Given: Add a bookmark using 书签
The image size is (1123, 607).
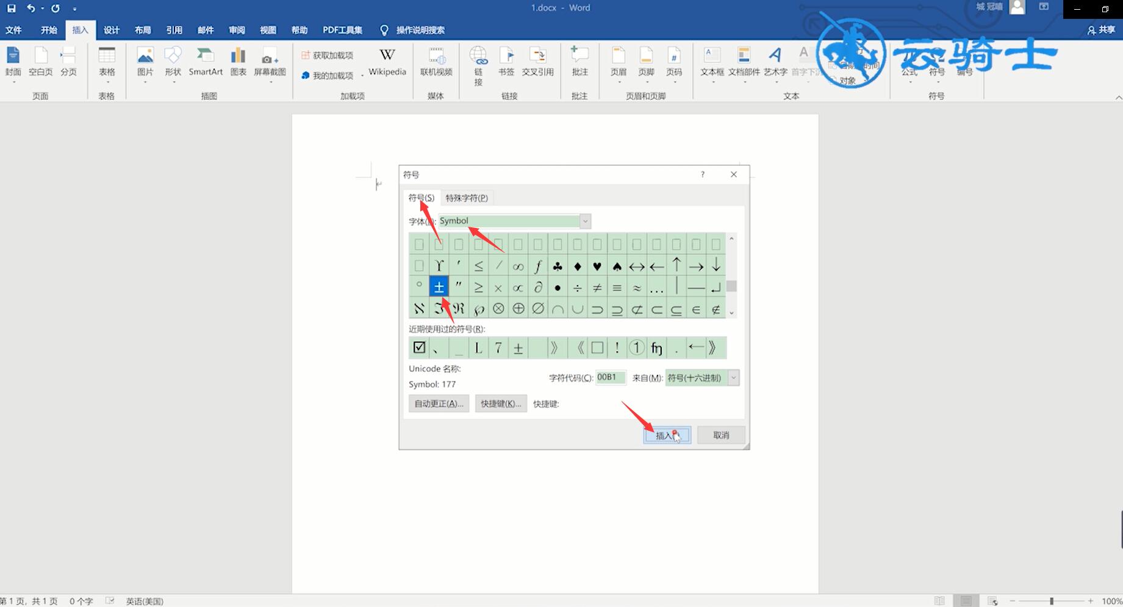Looking at the screenshot, I should pyautogui.click(x=506, y=62).
